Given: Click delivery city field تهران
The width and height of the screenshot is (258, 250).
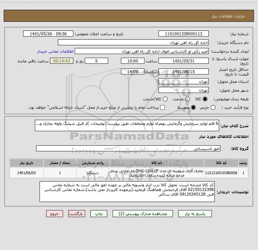Looking at the screenshot, I should (x=184, y=90).
